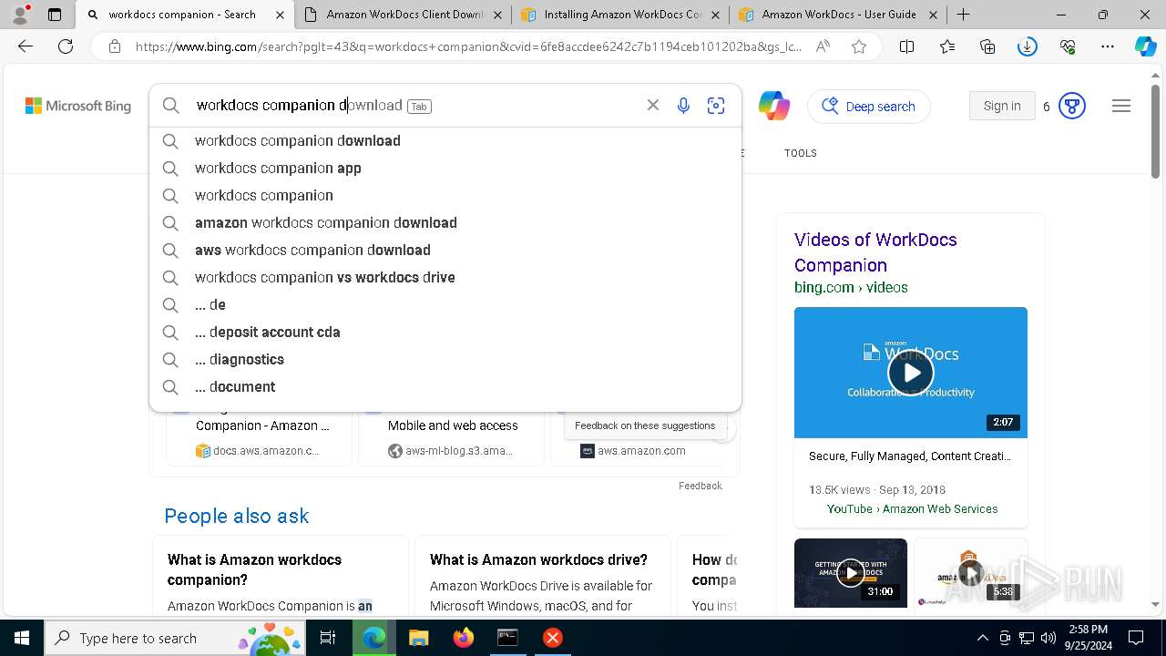1166x656 pixels.
Task: Open a new browser tab
Action: click(963, 15)
